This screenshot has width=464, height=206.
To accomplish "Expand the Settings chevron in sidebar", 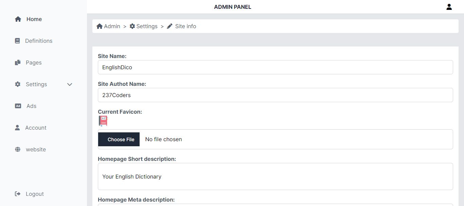I will coord(70,85).
